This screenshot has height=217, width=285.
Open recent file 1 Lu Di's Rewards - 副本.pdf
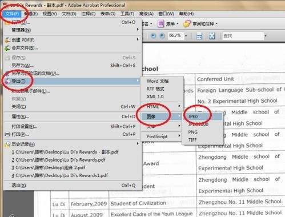tap(73, 152)
